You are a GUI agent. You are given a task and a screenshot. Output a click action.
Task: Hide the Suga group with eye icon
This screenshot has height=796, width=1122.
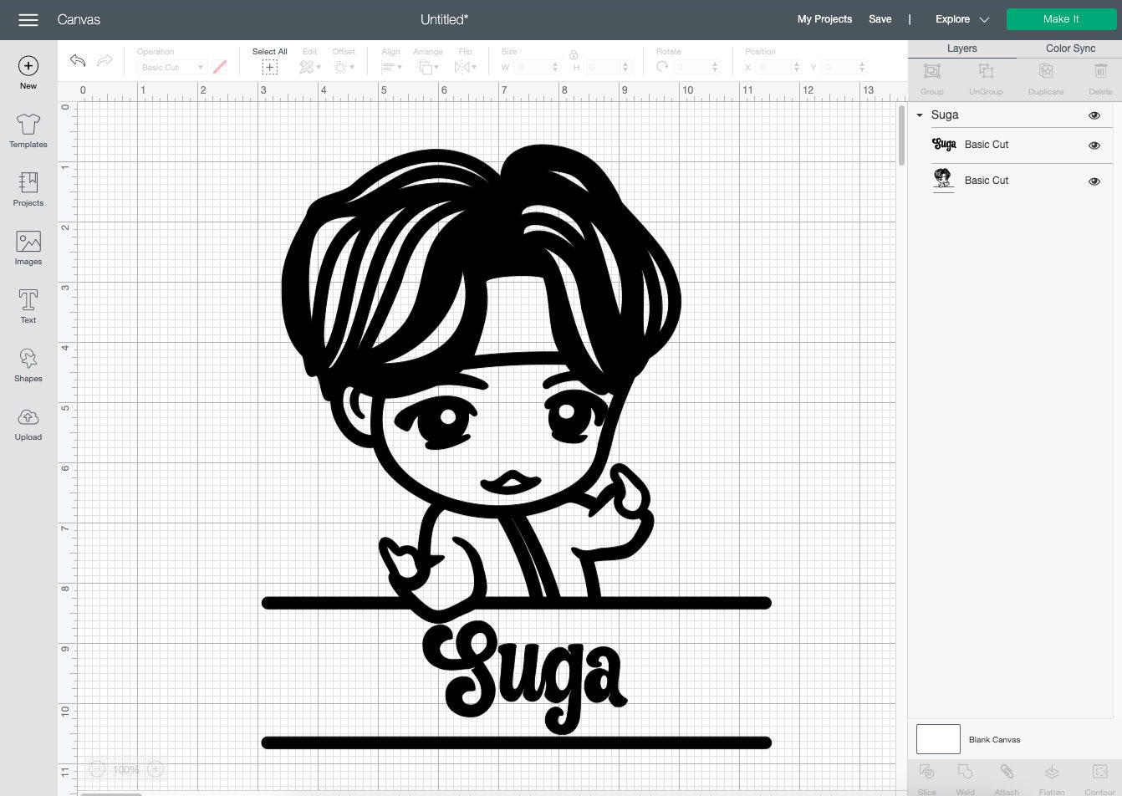click(1094, 115)
